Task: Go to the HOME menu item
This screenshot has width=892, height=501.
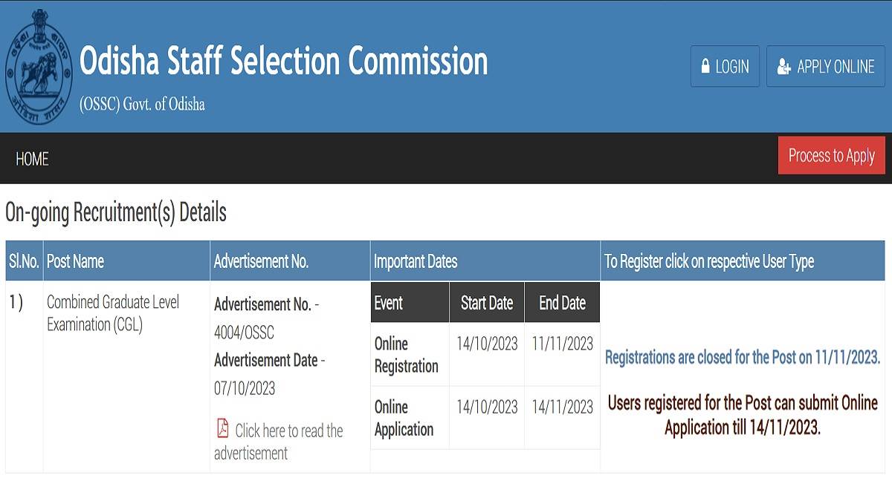Action: click(32, 159)
